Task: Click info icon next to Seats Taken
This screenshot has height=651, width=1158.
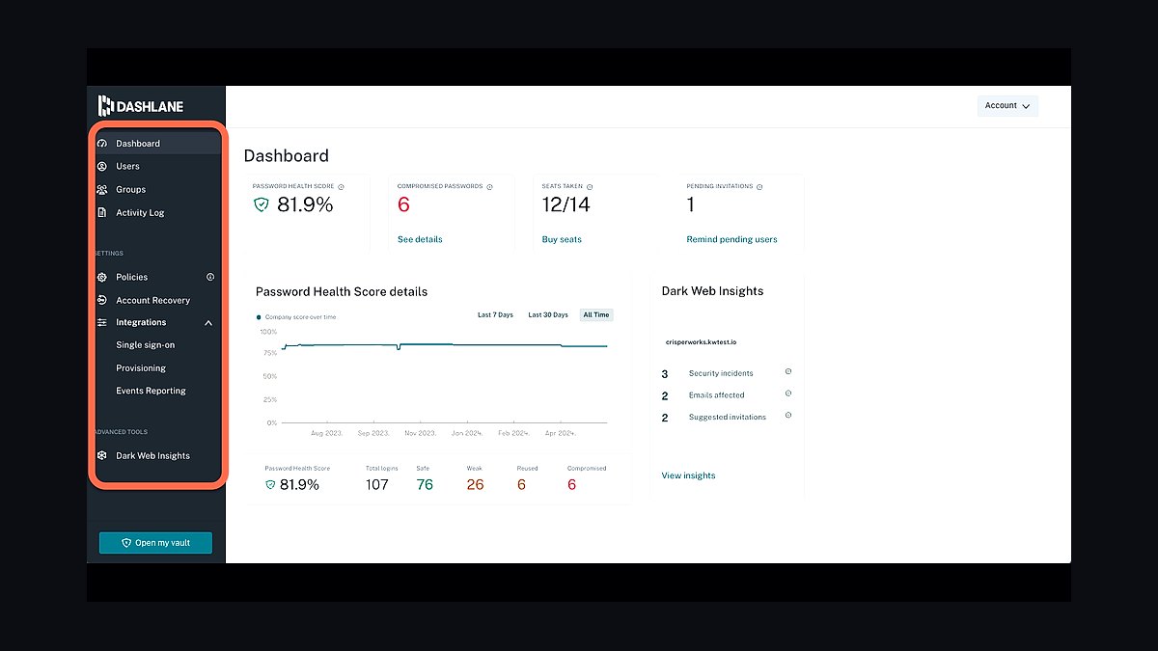Action: coord(590,186)
